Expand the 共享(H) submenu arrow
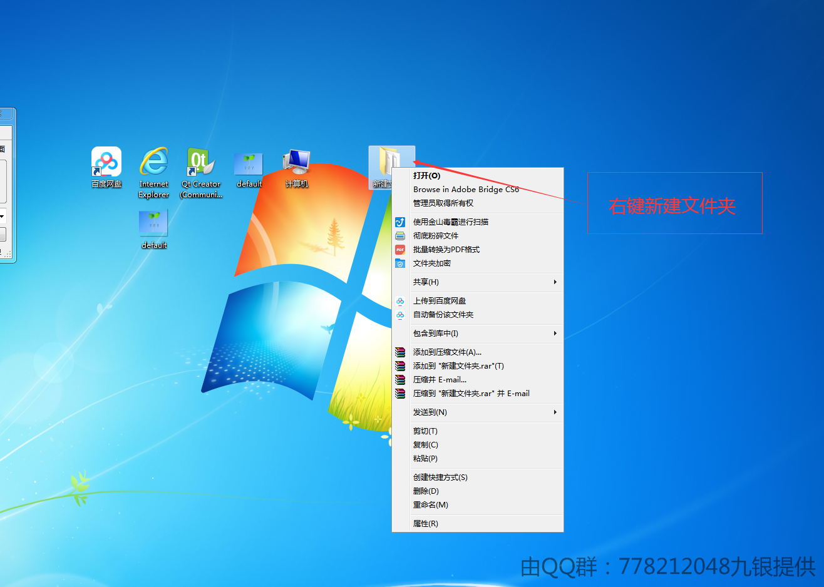The width and height of the screenshot is (824, 587). 555,282
